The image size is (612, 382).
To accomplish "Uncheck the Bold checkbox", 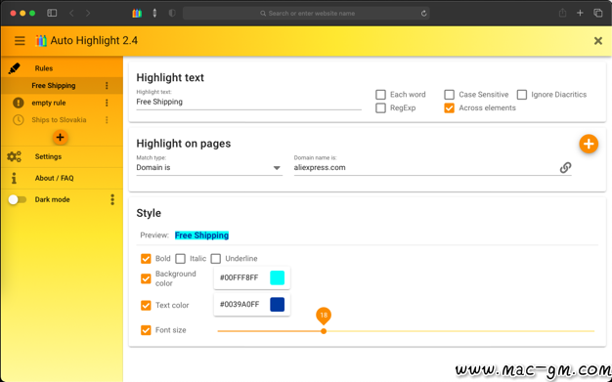I will pyautogui.click(x=146, y=259).
